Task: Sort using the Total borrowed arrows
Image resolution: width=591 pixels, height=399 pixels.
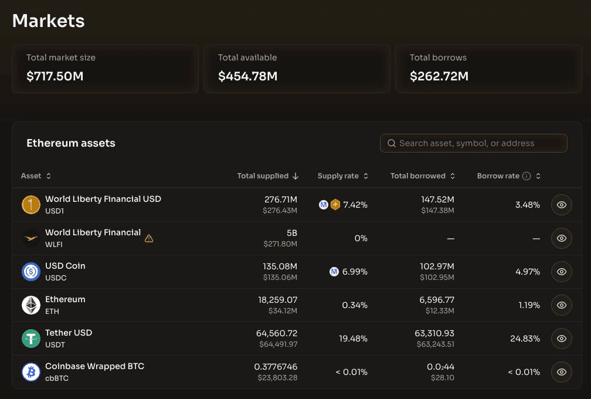Action: click(452, 176)
